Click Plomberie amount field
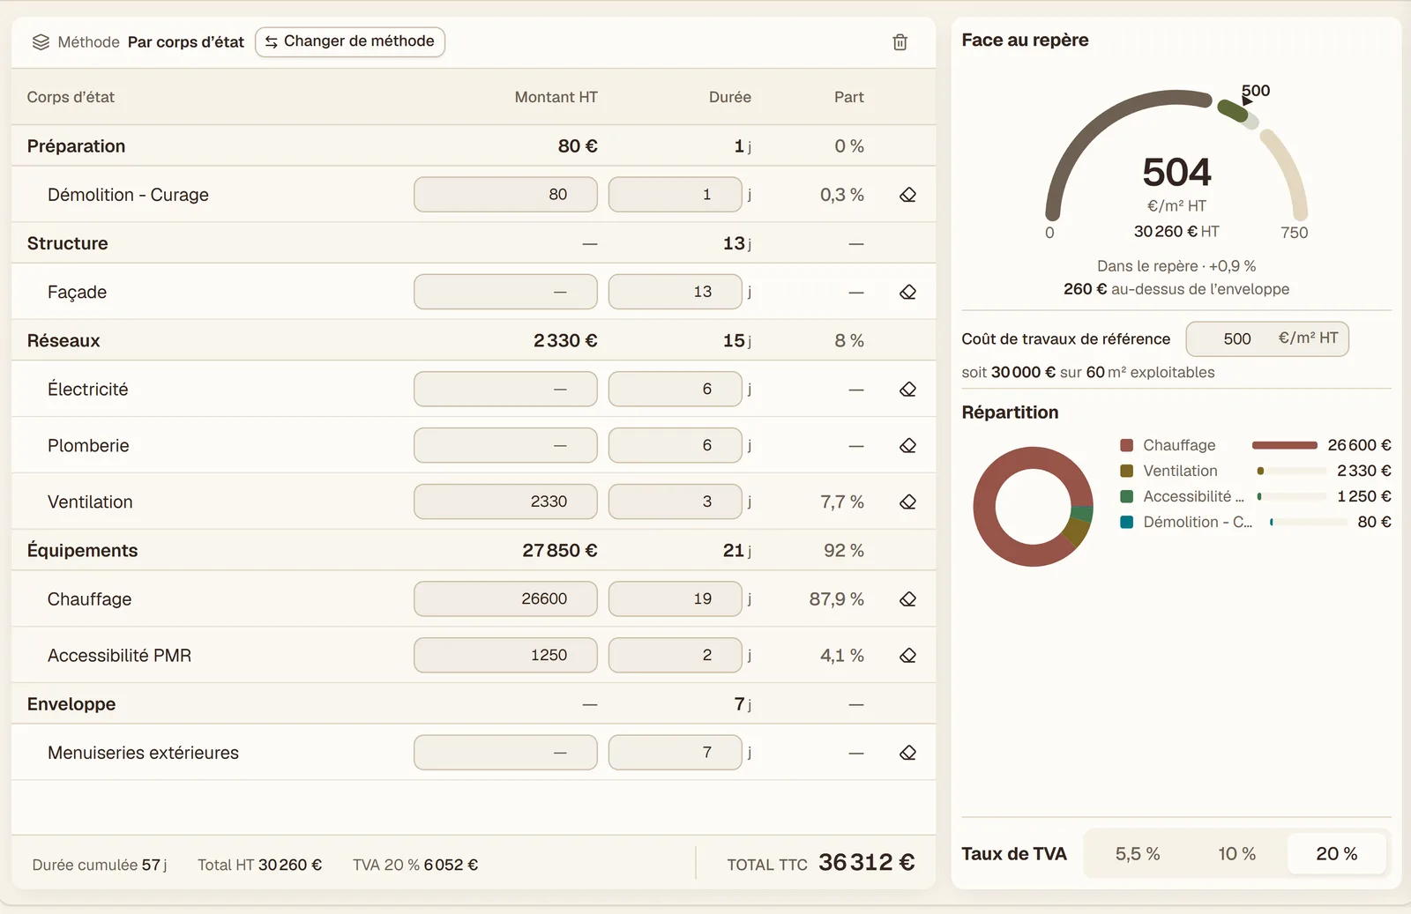 505,445
